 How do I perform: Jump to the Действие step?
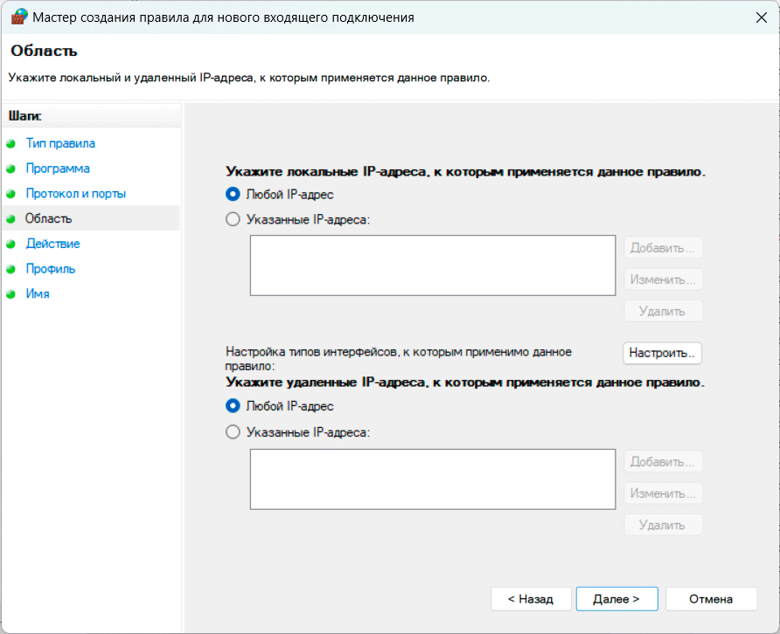click(52, 244)
